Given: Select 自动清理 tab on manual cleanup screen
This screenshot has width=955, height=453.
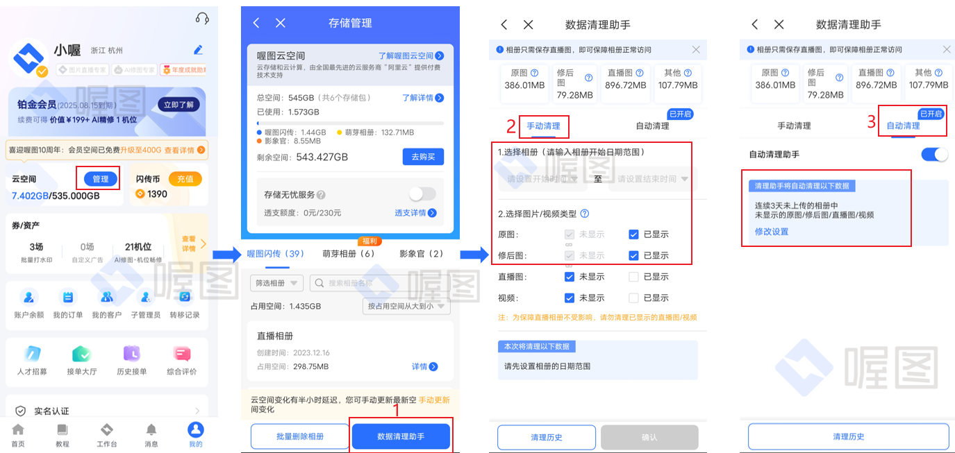Looking at the screenshot, I should pyautogui.click(x=652, y=126).
